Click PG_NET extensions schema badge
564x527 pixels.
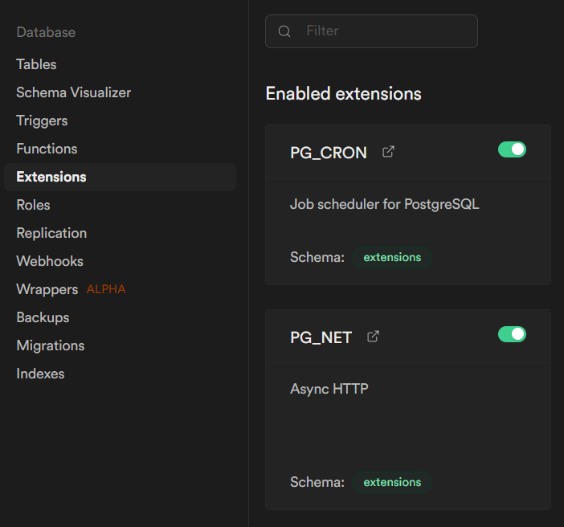pos(392,483)
